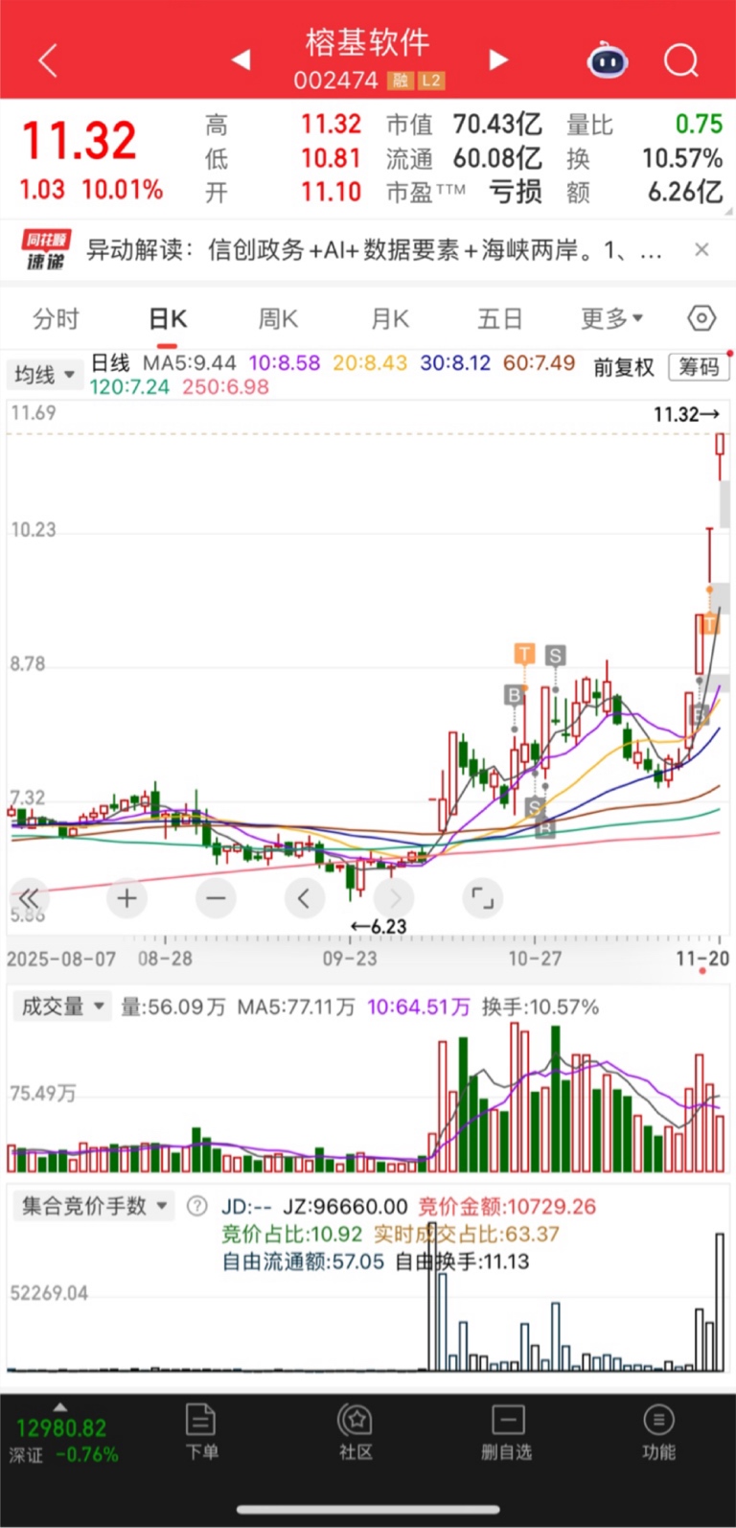Jump chart to earliest with double-left arrows

pyautogui.click(x=29, y=898)
